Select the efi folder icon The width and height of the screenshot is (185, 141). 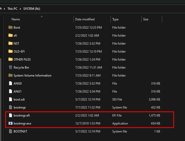(11, 35)
